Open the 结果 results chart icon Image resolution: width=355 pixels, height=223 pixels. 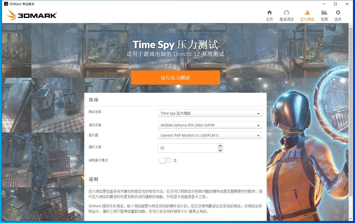[x=324, y=12]
